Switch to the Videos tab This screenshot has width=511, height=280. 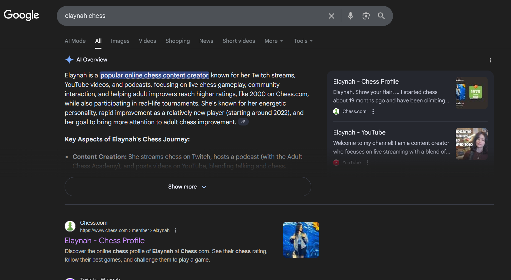pos(147,41)
